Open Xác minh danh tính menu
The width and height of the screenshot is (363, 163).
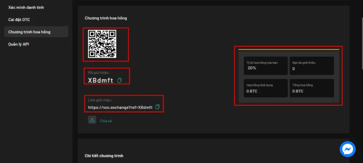(x=26, y=7)
